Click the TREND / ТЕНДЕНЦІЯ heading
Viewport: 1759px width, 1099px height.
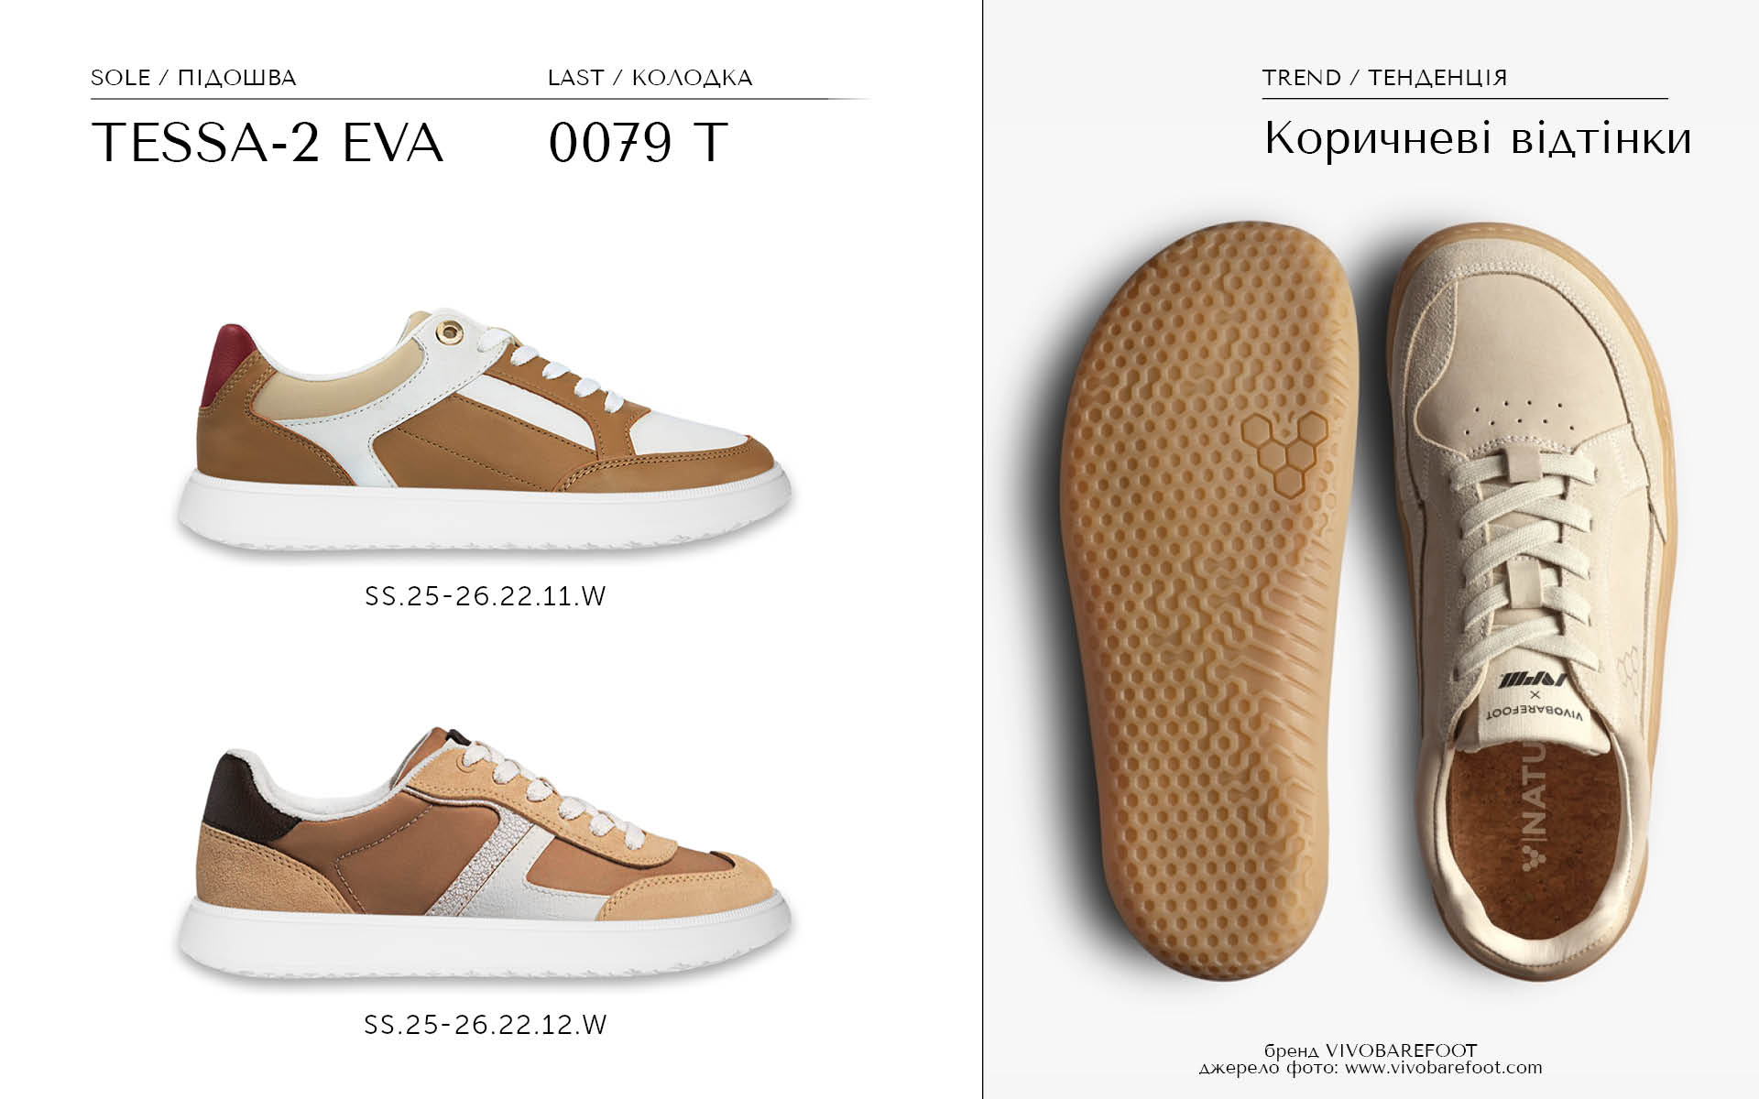(x=1384, y=78)
